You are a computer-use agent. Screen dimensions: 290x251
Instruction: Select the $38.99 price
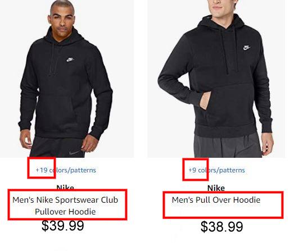[222, 227]
